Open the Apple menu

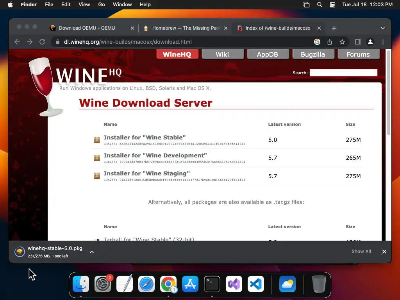[10, 5]
